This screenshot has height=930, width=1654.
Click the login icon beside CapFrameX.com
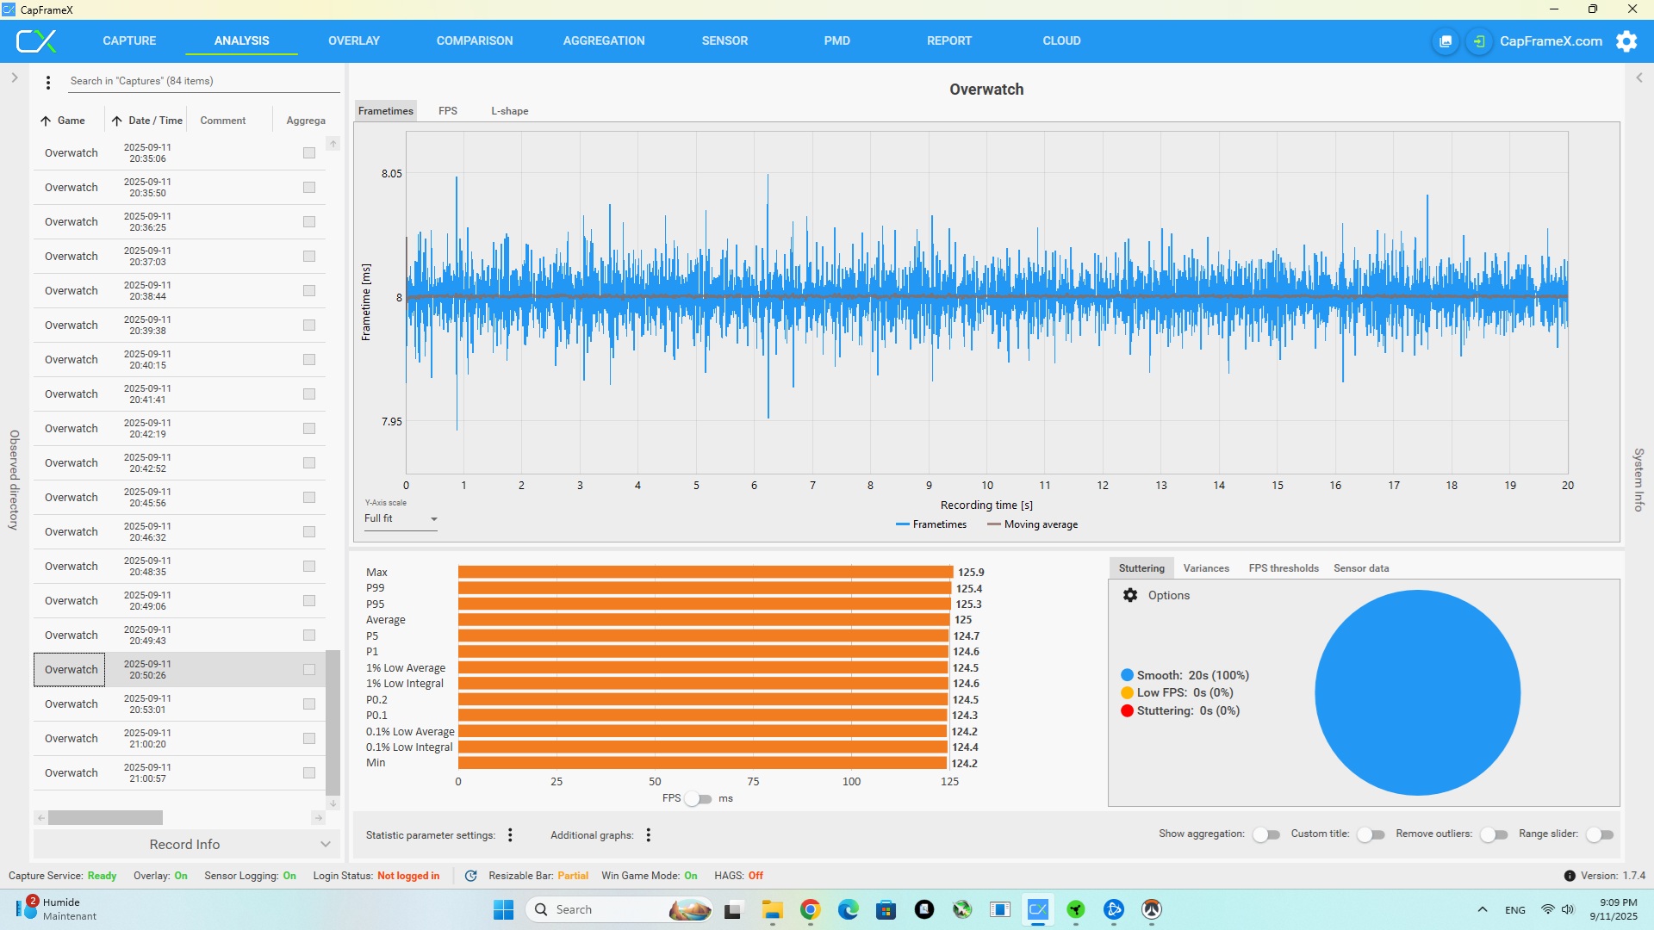[x=1478, y=41]
